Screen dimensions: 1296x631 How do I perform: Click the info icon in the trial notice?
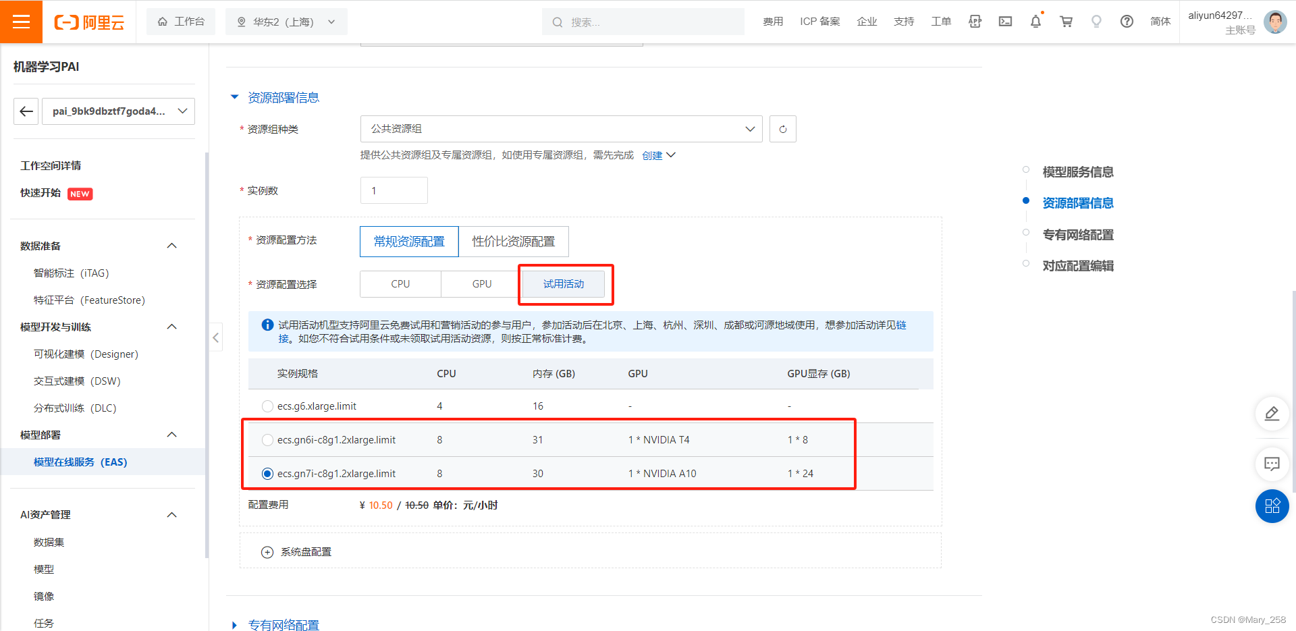(x=267, y=325)
